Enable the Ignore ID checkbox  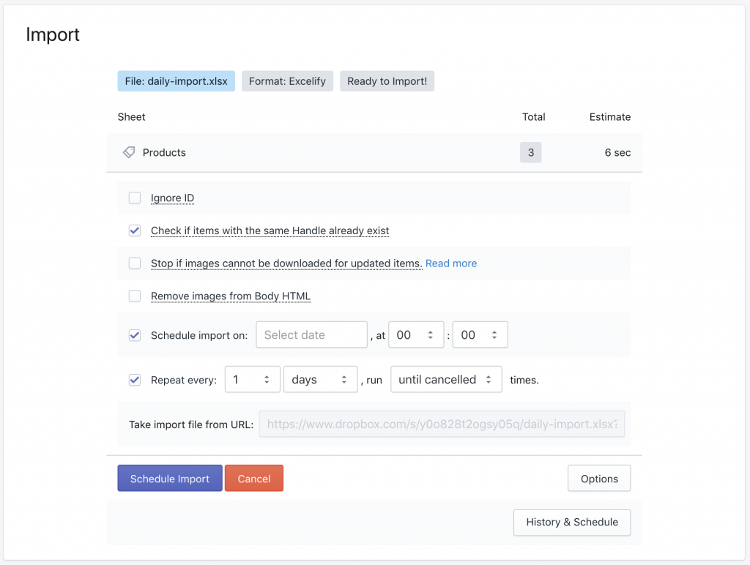(x=135, y=198)
